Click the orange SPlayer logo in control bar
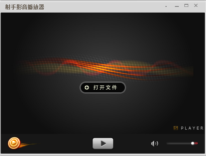The image size is (206, 156). (x=14, y=143)
